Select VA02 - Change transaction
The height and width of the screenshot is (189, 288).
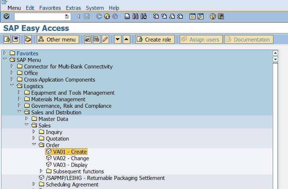click(67, 158)
